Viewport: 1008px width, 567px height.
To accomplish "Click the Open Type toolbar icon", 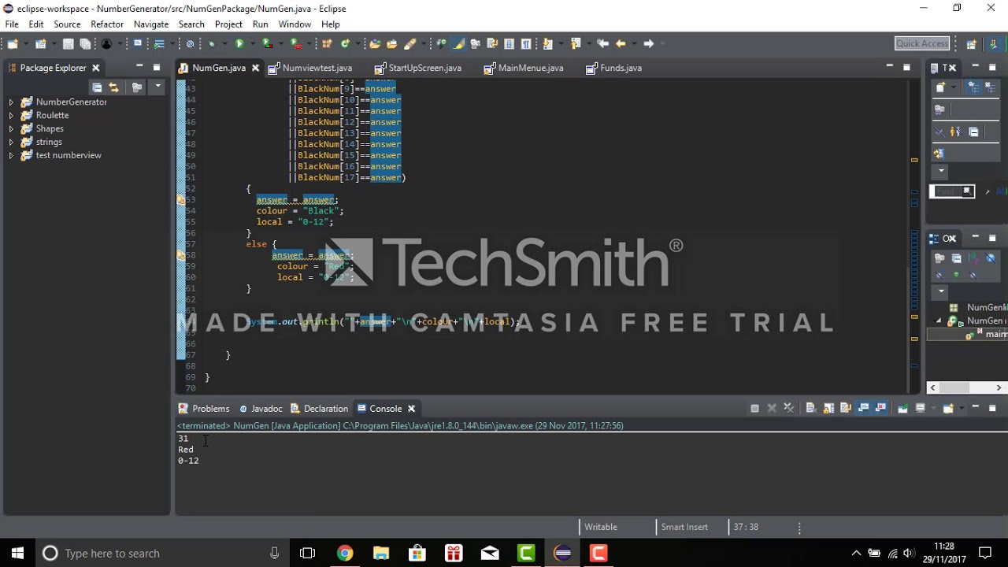I will [x=375, y=43].
